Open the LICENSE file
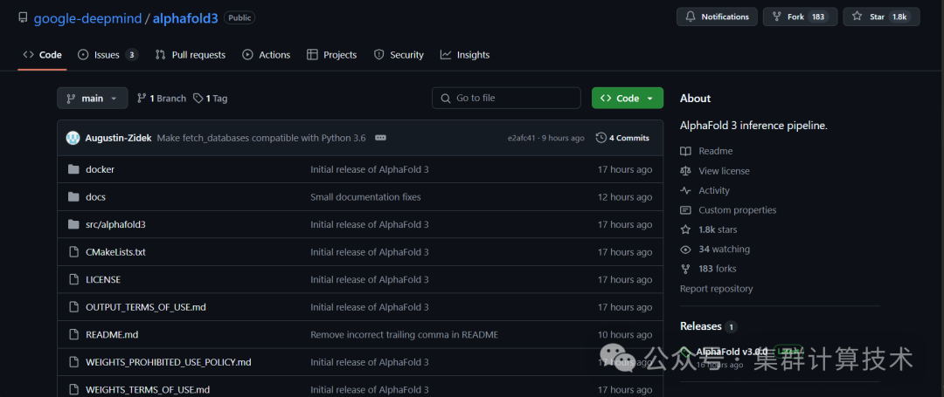This screenshot has width=944, height=397. [103, 280]
